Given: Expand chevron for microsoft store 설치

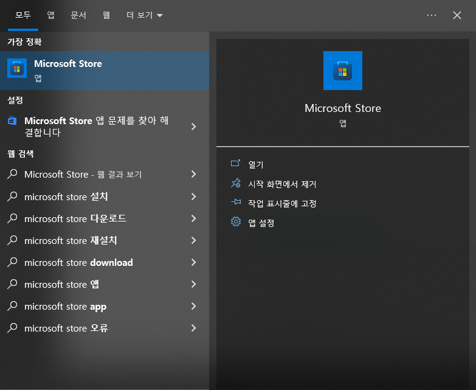Looking at the screenshot, I should (x=194, y=197).
